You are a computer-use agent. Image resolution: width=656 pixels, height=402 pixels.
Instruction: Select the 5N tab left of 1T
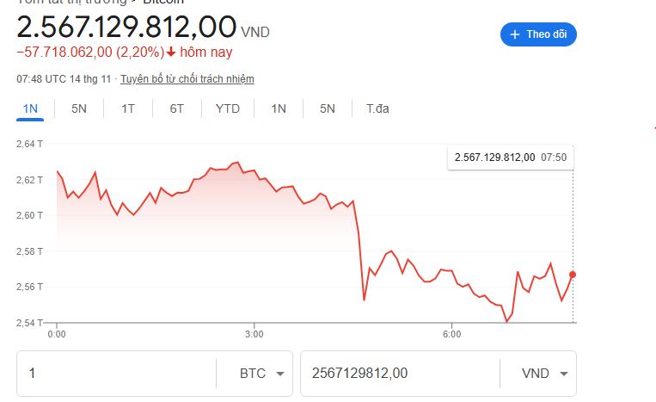[79, 108]
